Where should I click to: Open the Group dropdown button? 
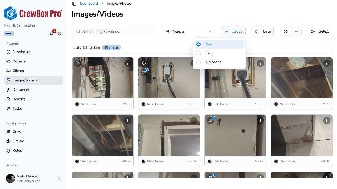[x=234, y=31]
